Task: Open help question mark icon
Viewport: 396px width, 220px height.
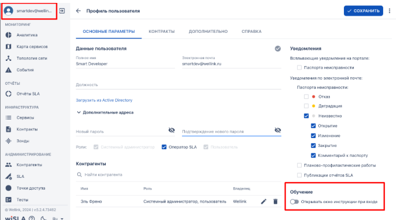Action: pos(32,218)
